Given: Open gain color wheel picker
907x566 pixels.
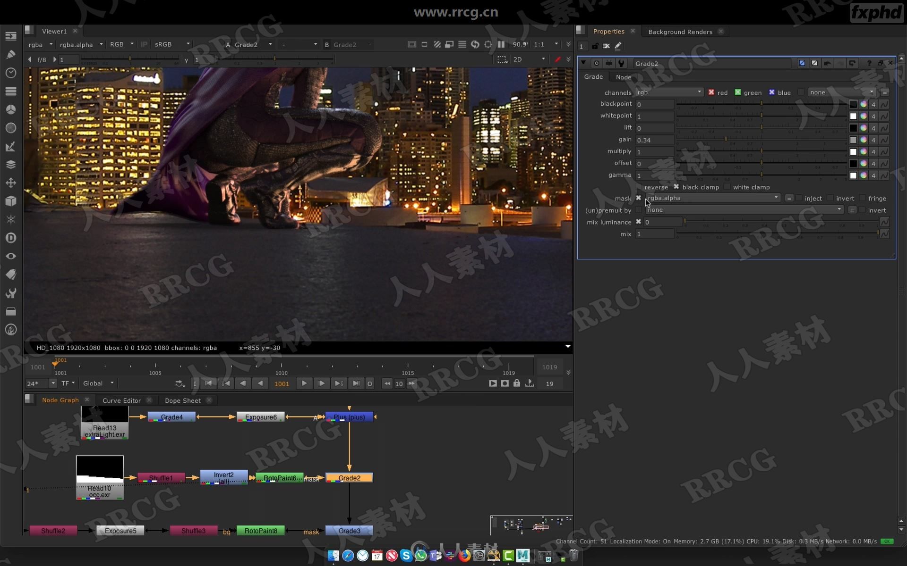Looking at the screenshot, I should (x=864, y=140).
